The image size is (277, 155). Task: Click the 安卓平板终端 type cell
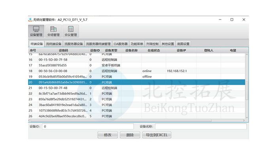[111, 65]
